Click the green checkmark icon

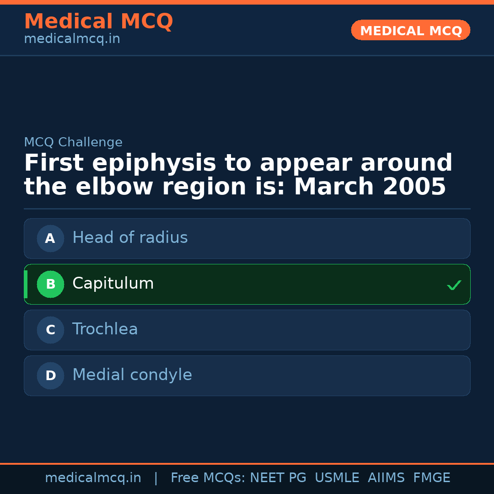point(454,285)
